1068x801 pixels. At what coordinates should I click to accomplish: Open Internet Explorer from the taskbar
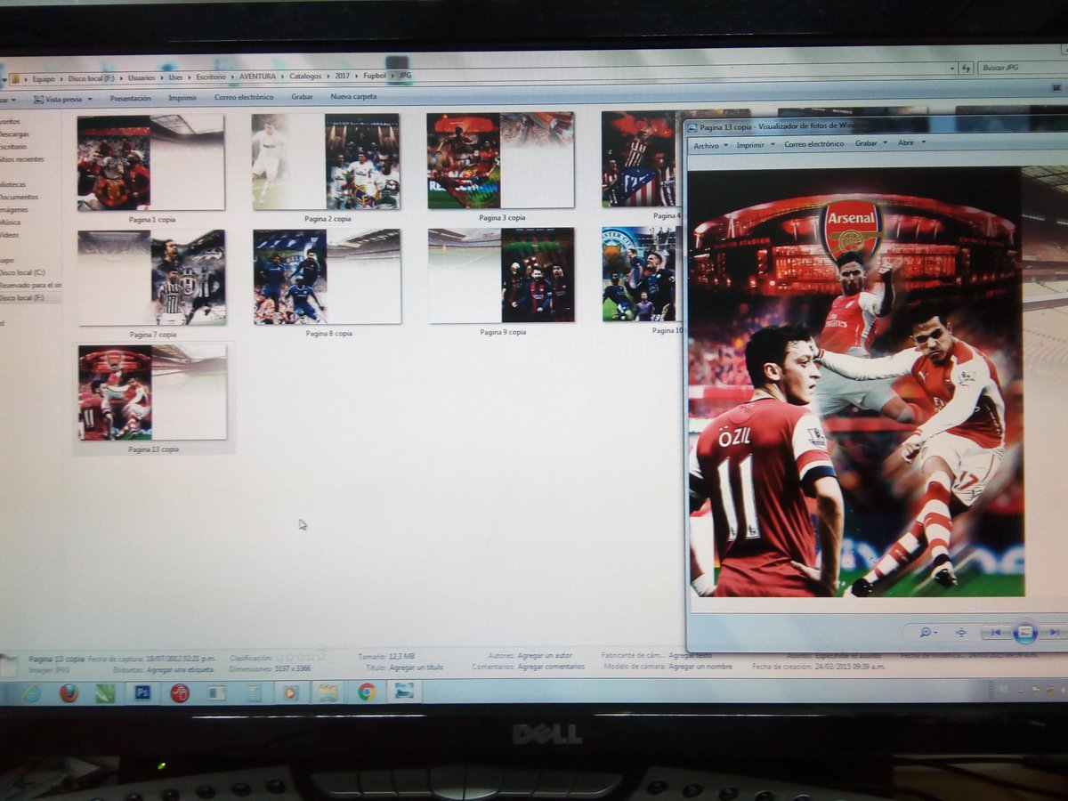point(32,693)
